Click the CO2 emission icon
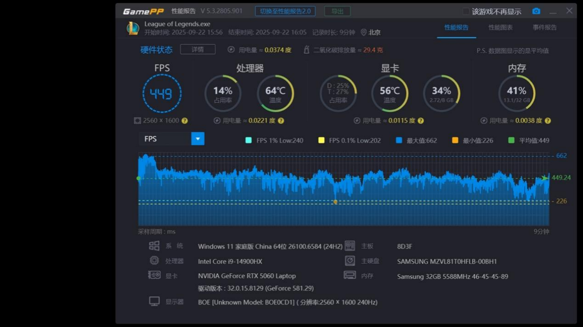Image resolution: width=583 pixels, height=327 pixels. pos(307,50)
